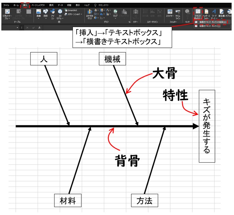Open the 図形 (Shapes) gallery
The height and width of the screenshot is (215, 234).
[45, 14]
